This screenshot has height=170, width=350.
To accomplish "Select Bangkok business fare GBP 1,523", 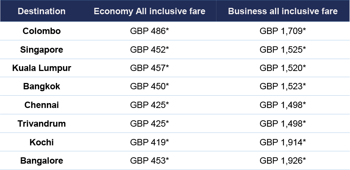I will tap(282, 87).
